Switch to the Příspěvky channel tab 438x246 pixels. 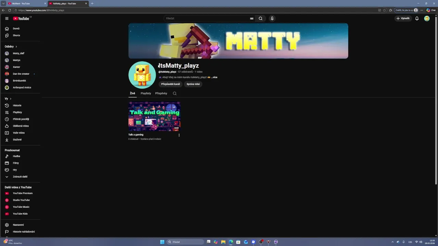coord(161,93)
